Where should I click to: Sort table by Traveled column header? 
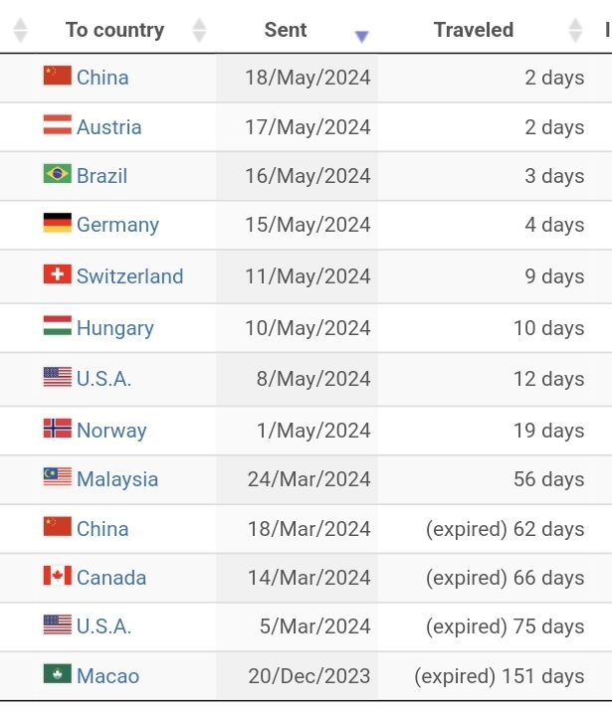click(x=474, y=30)
